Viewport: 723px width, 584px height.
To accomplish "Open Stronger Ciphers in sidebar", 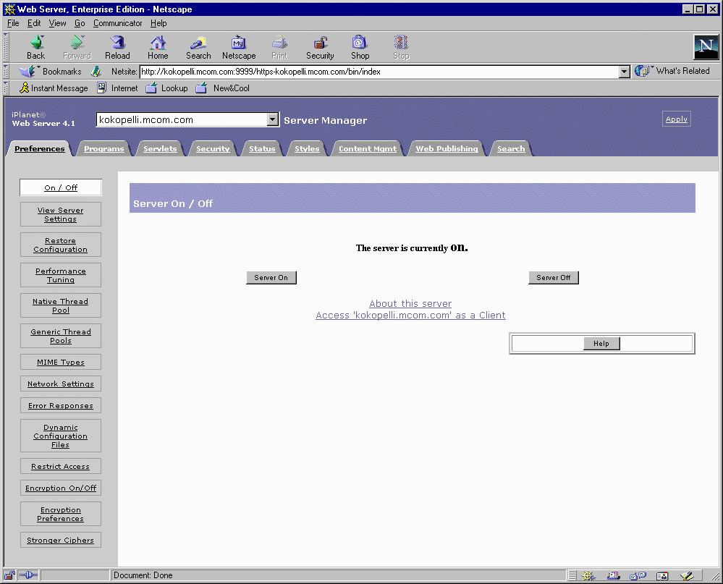I will (60, 540).
